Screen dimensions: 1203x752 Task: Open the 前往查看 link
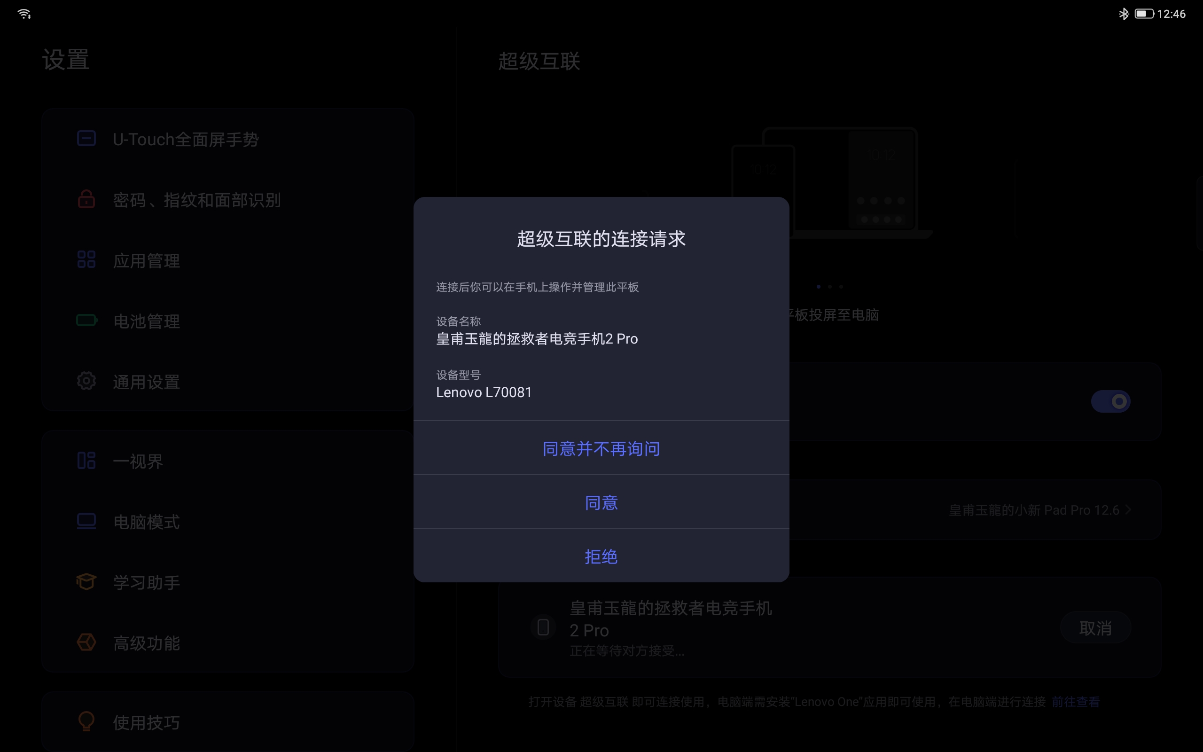tap(1076, 701)
